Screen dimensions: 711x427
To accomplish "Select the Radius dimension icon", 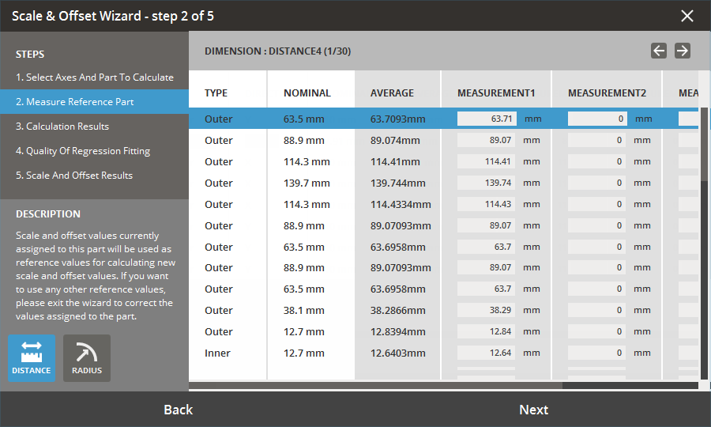I will tap(87, 358).
